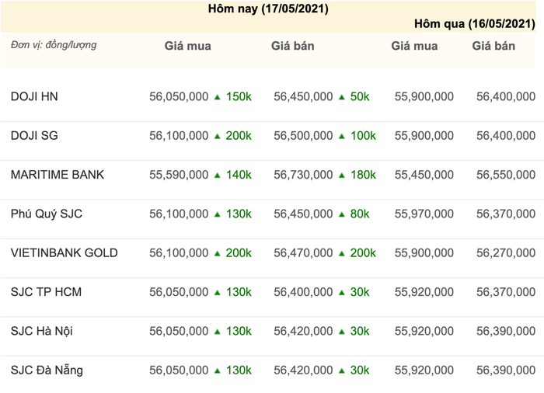The width and height of the screenshot is (544, 393).
Task: Click the up arrow beside SJC Hà Nội 130k
Action: pos(218,332)
